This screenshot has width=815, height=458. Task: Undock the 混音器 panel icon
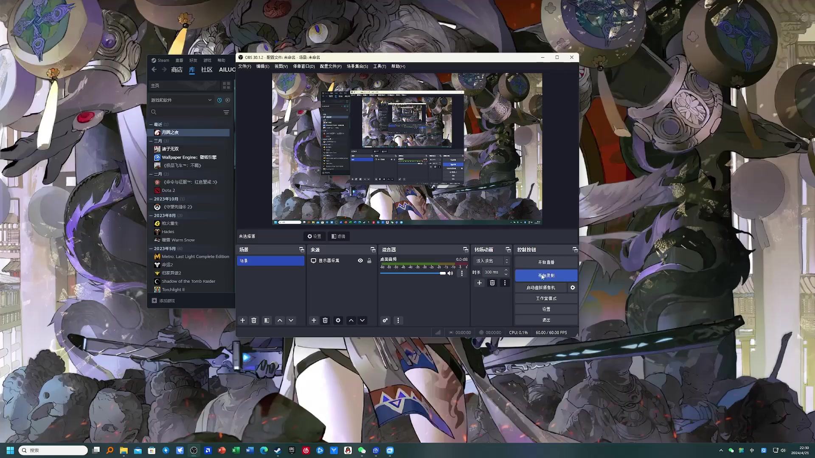click(465, 250)
